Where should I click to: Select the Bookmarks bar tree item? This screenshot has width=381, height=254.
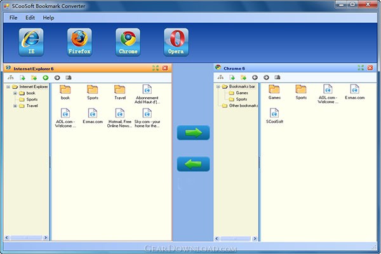[x=242, y=86]
